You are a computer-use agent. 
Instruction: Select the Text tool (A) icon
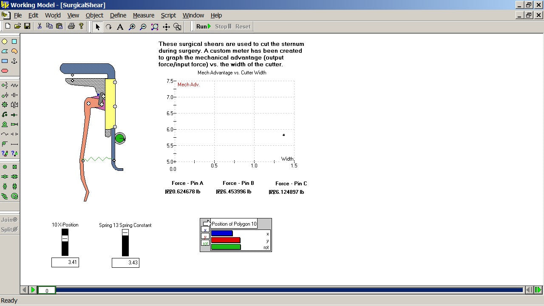(x=120, y=27)
